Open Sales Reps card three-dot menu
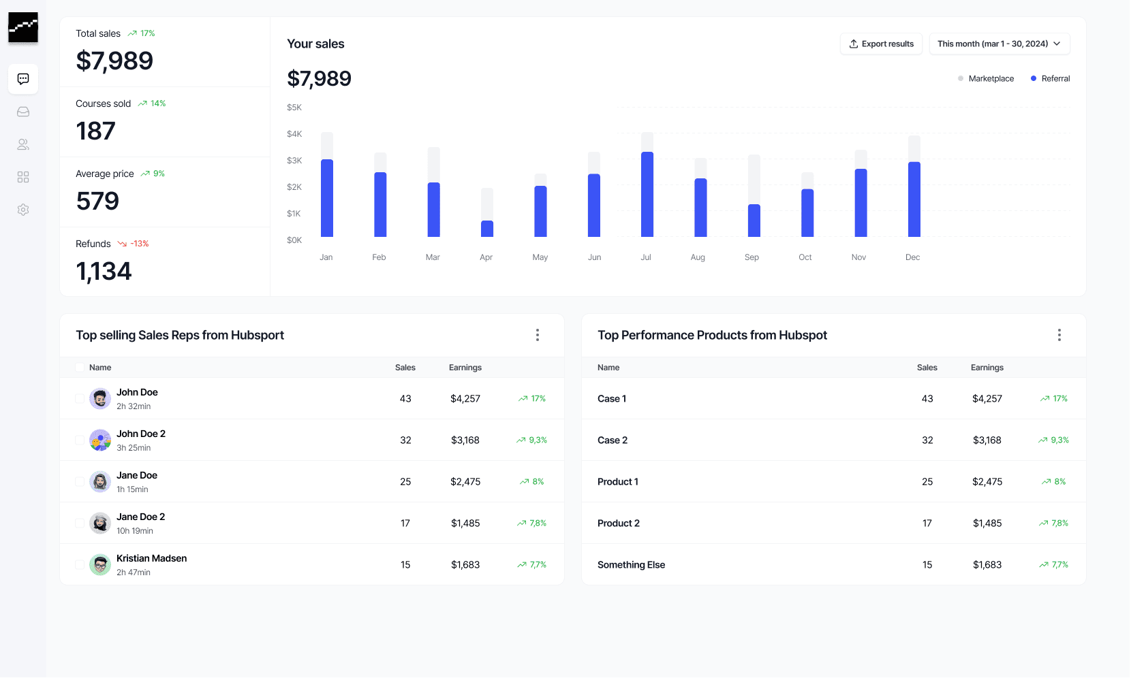The height and width of the screenshot is (678, 1146). (538, 335)
